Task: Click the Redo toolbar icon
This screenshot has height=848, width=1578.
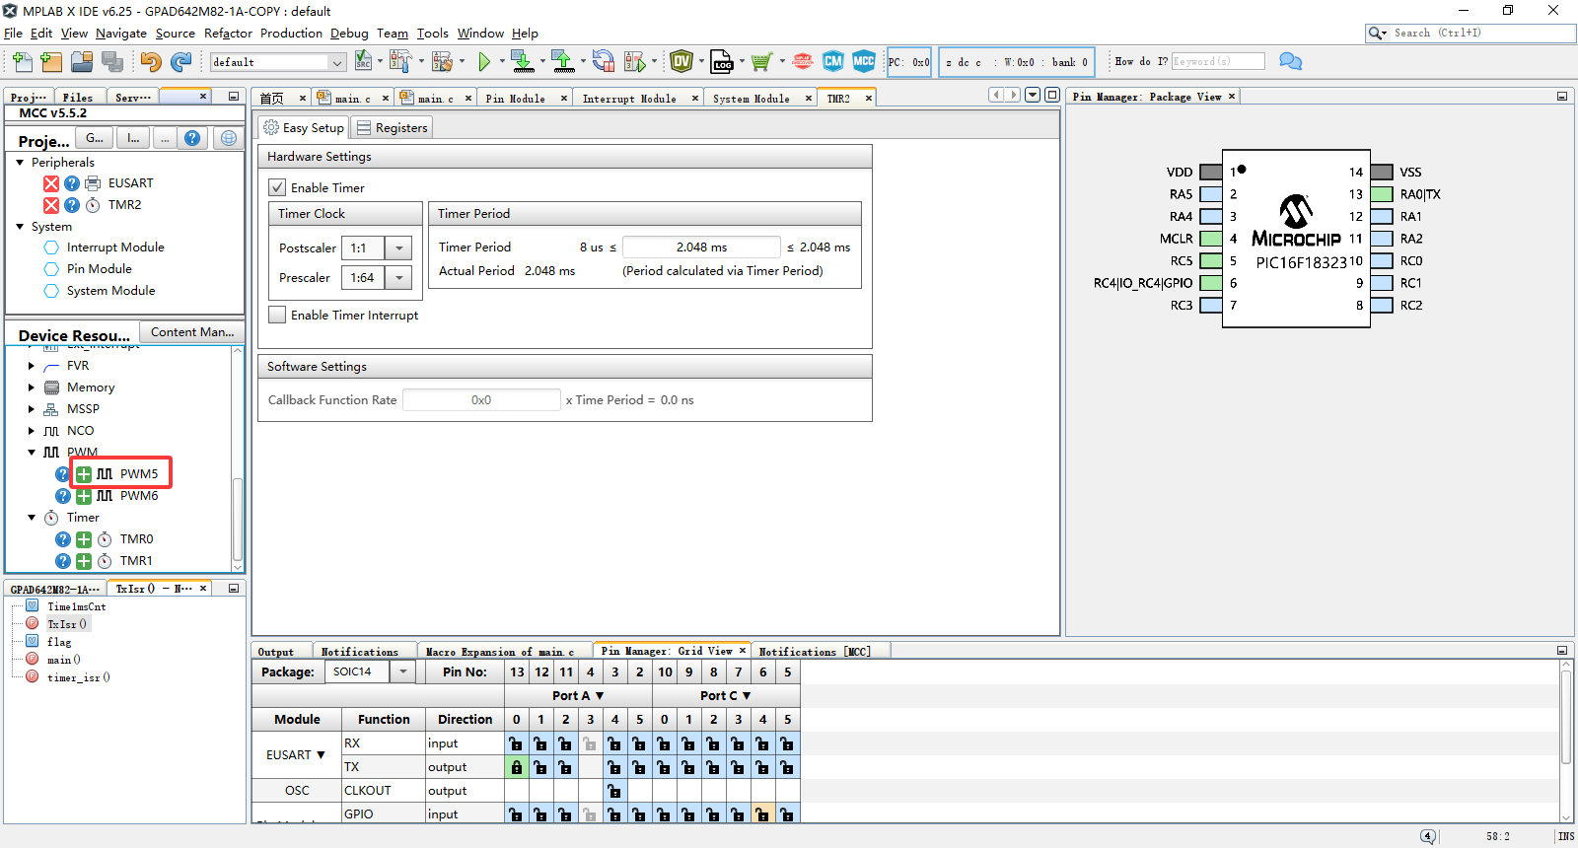Action: 180,62
